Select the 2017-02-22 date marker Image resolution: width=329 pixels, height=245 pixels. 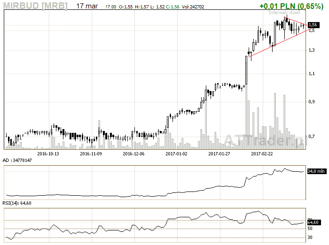(262, 153)
